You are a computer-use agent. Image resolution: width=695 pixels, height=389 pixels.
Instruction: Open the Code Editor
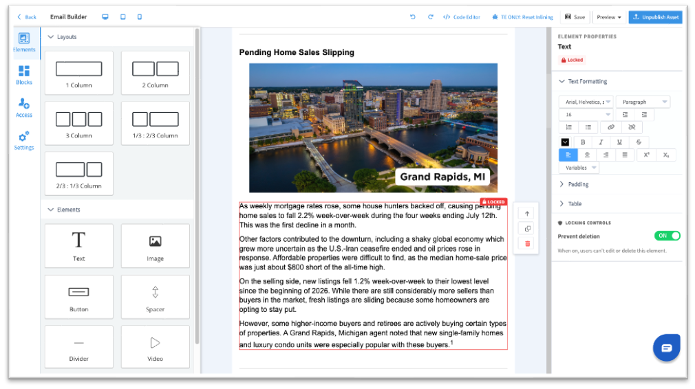tap(462, 16)
